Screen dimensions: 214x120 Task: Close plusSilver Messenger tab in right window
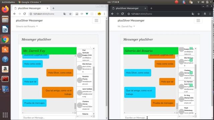[145, 8]
